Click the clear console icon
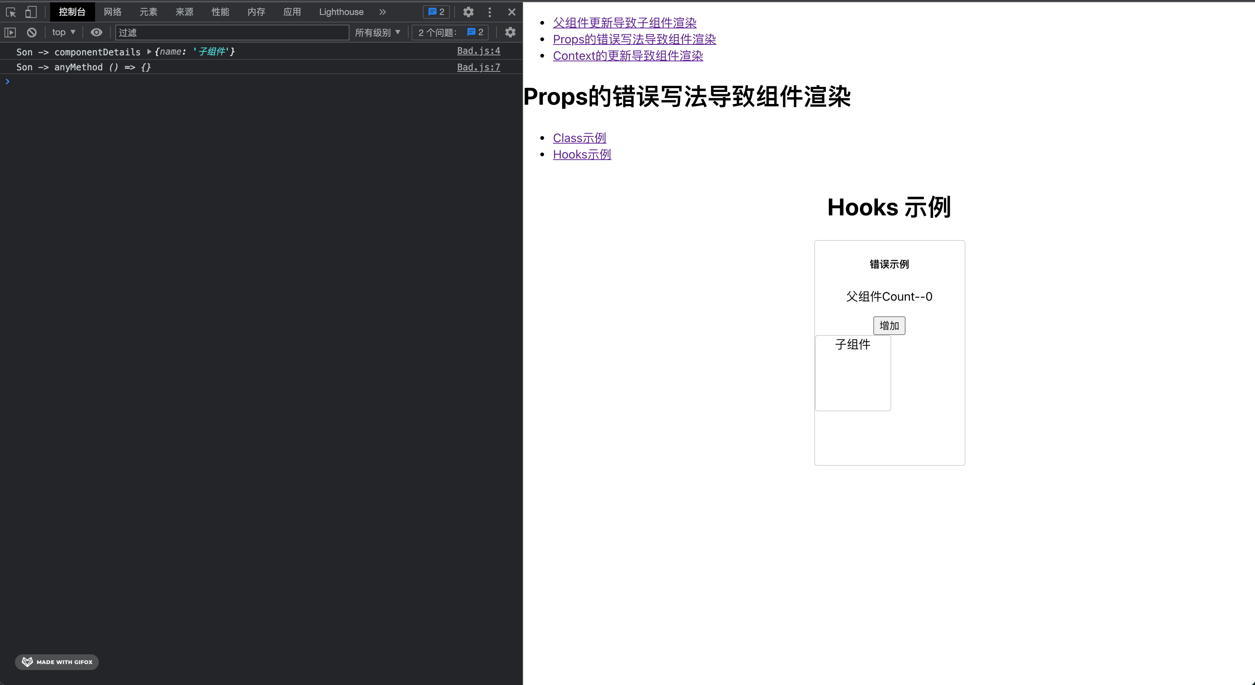 [32, 32]
